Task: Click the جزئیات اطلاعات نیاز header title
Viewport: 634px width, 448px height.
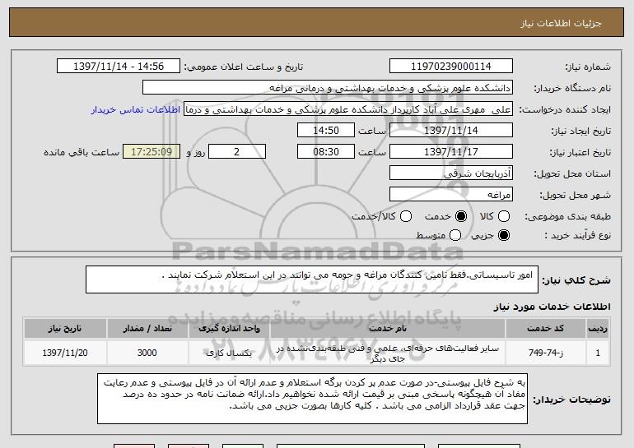Action: click(561, 23)
